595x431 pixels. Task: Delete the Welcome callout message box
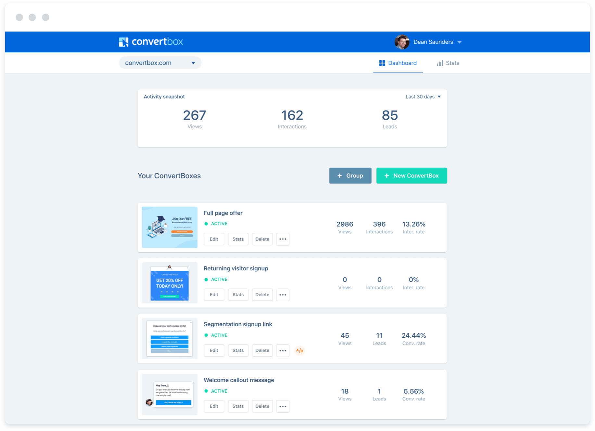262,406
